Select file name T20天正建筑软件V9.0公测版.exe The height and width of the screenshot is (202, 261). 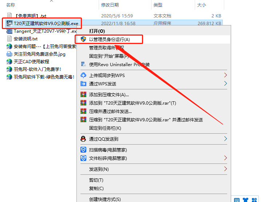46,23
